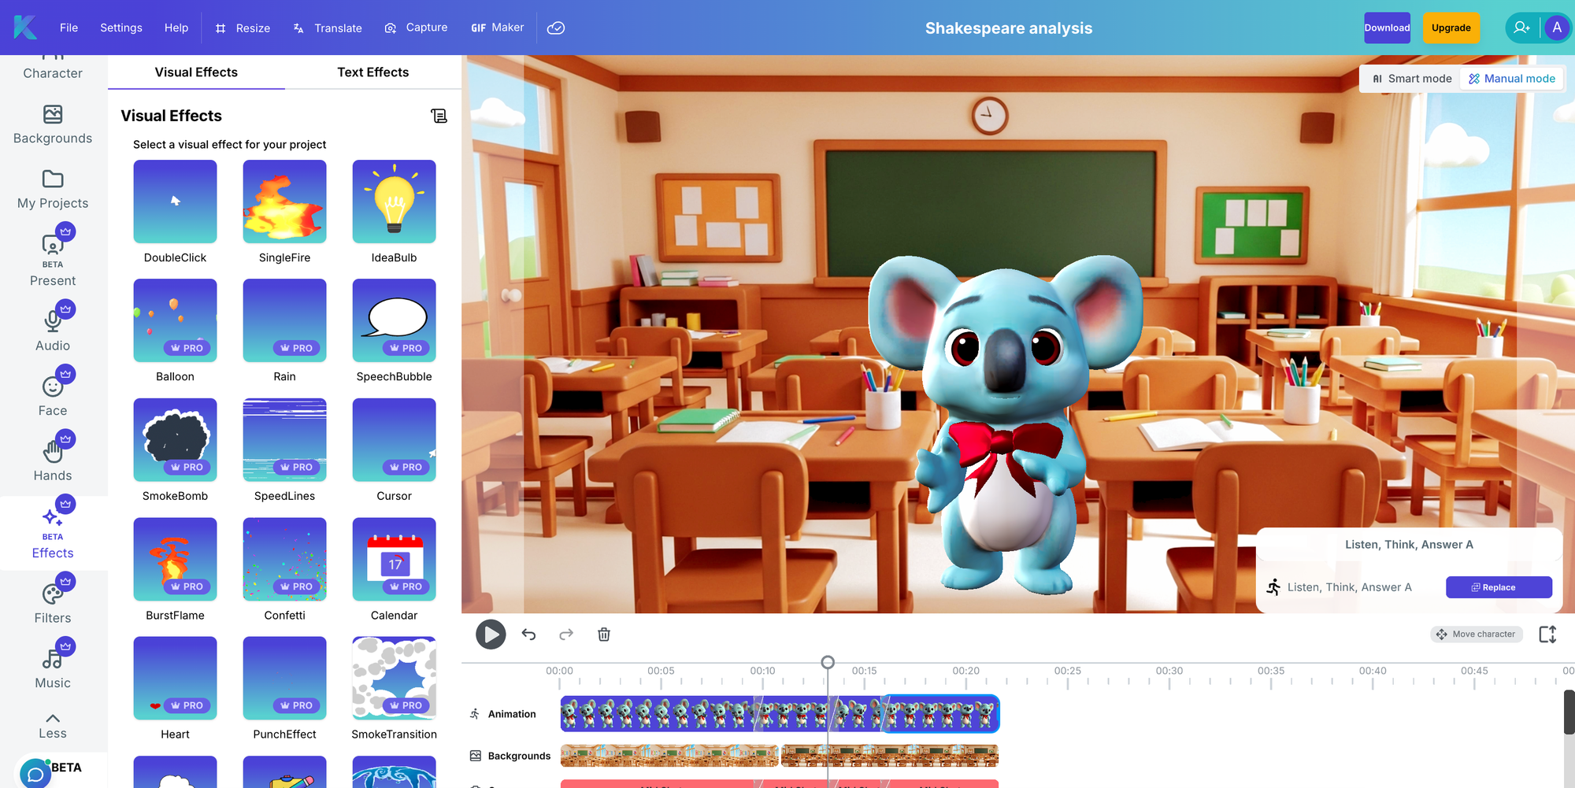Screen dimensions: 1575x788
Task: Switch to the Text Effects tab
Action: click(x=372, y=72)
